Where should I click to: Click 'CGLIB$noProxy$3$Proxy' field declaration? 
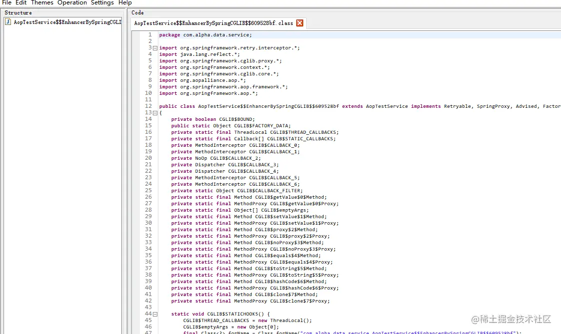point(253,249)
